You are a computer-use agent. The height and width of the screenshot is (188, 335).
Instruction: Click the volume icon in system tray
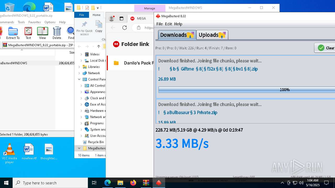301,183
